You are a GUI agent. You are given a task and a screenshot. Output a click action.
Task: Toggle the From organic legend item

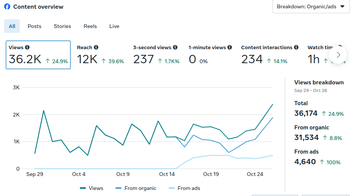pos(137,188)
